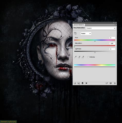This screenshot has height=123, width=122.
Task: Select the add-to-sample eyedropper
Action: (79, 57)
